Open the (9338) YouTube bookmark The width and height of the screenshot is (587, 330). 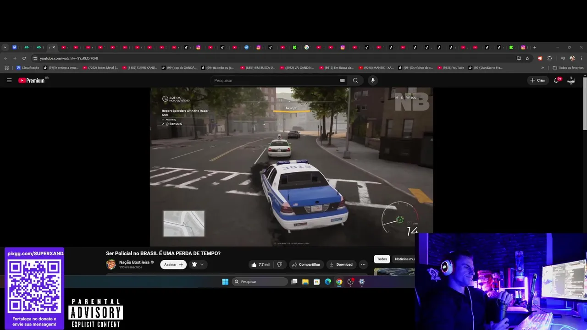click(x=451, y=68)
